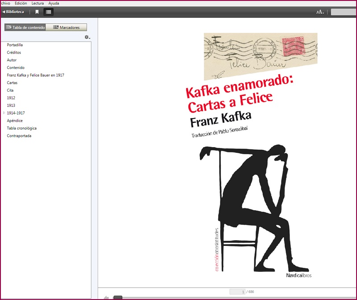Image resolution: width=357 pixels, height=300 pixels.
Task: Open the Archivo menu
Action: pos(5,4)
